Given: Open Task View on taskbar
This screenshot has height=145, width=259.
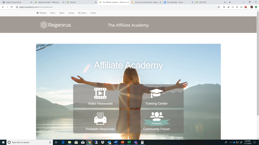Looking at the screenshot, I should (56, 142).
